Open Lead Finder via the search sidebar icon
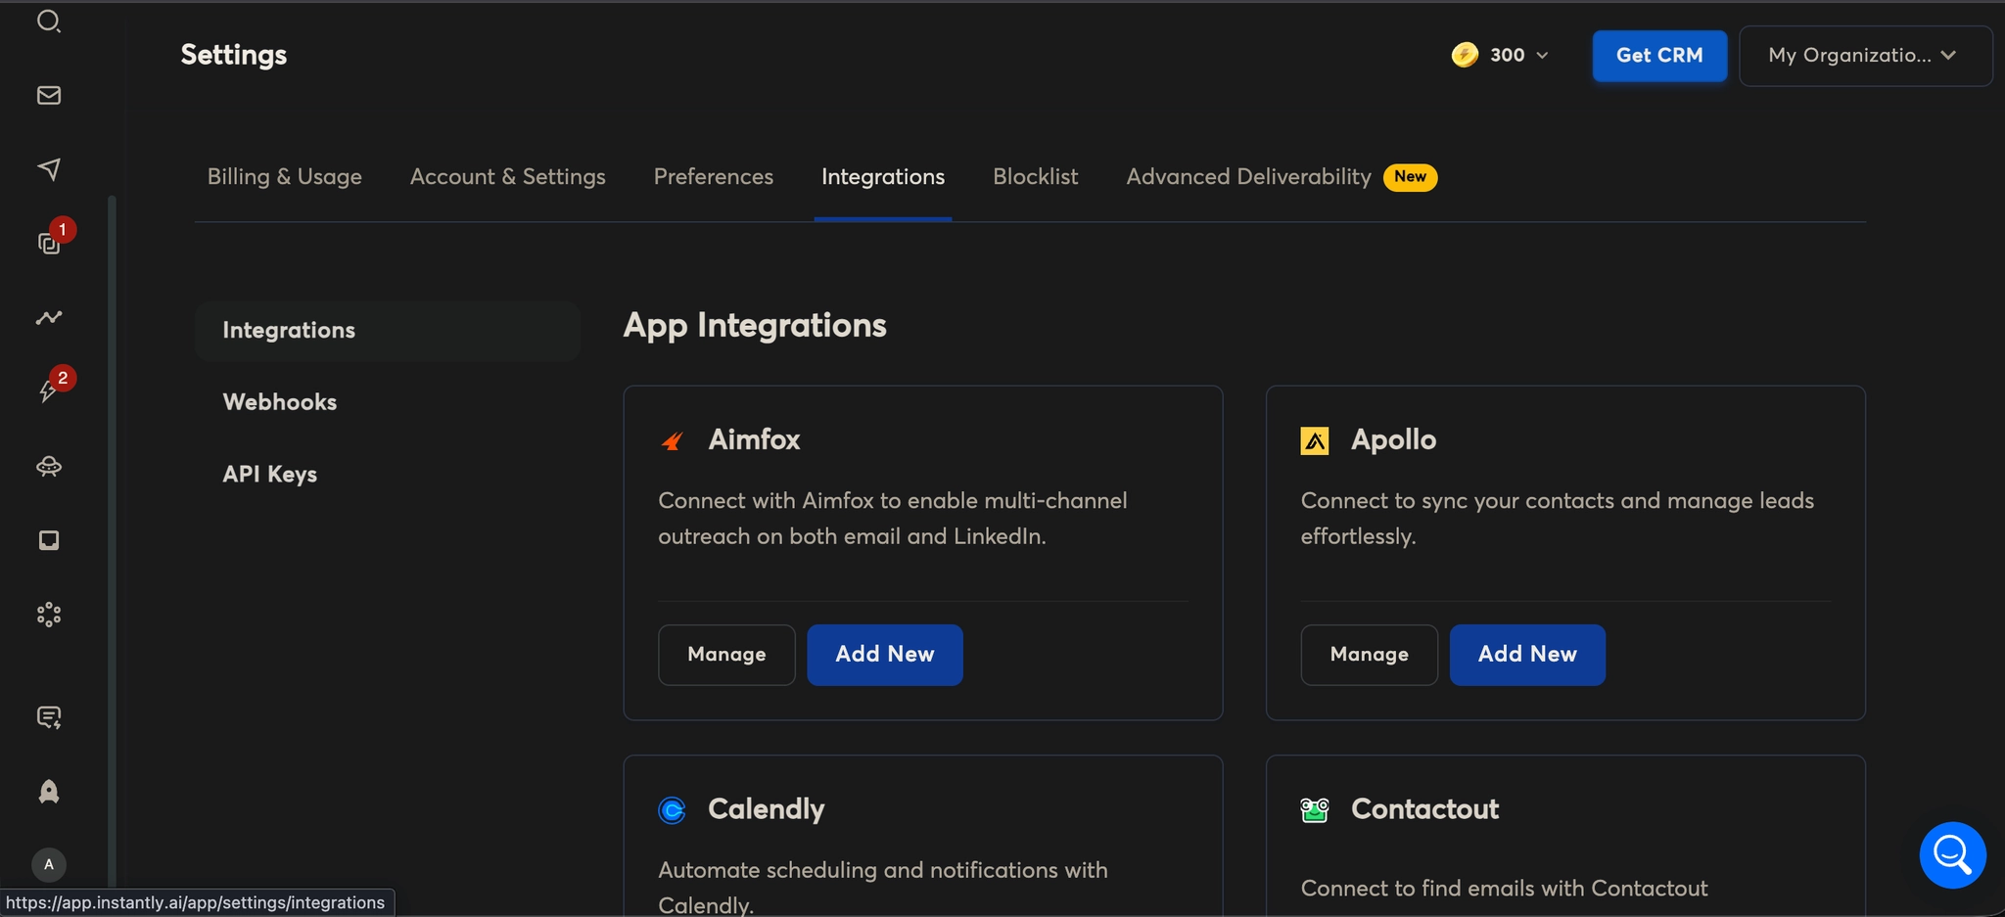Screen dimensions: 2005x917 point(48,21)
